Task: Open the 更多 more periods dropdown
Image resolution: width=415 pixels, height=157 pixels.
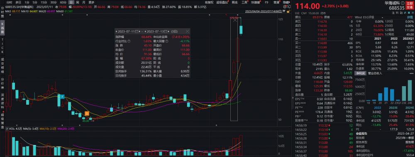Action: (91, 2)
